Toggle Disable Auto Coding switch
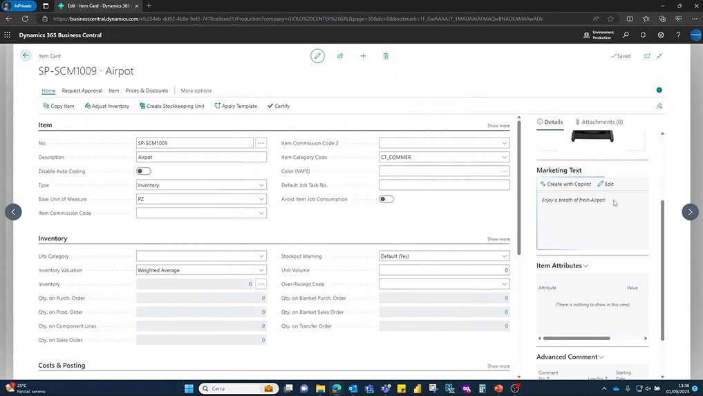This screenshot has height=396, width=703. click(143, 171)
